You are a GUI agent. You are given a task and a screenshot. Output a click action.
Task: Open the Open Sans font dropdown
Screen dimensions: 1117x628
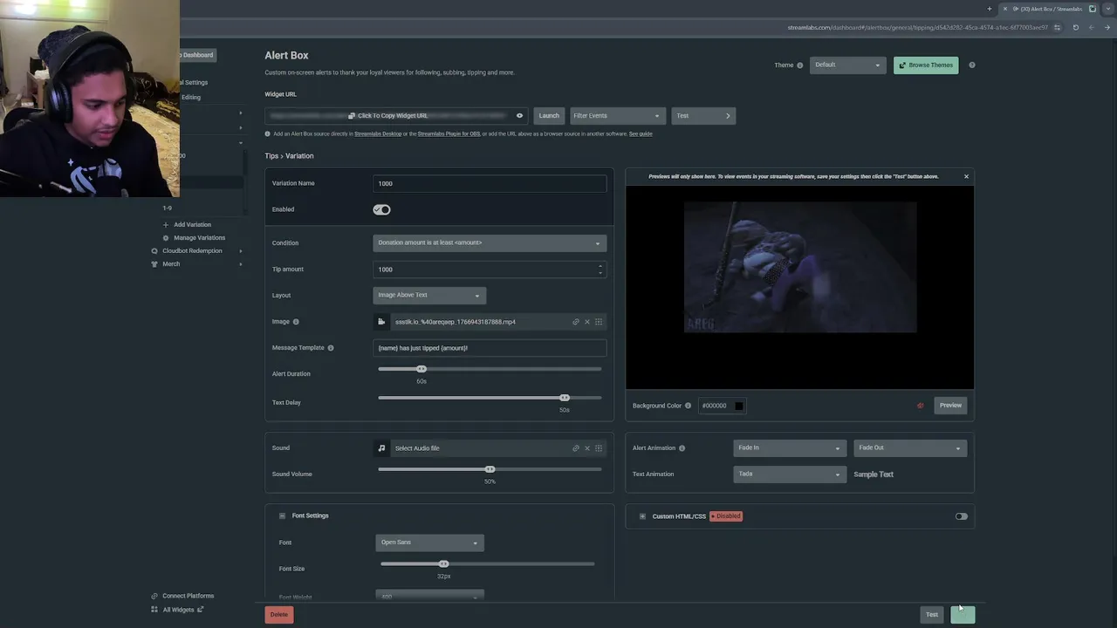pos(429,543)
